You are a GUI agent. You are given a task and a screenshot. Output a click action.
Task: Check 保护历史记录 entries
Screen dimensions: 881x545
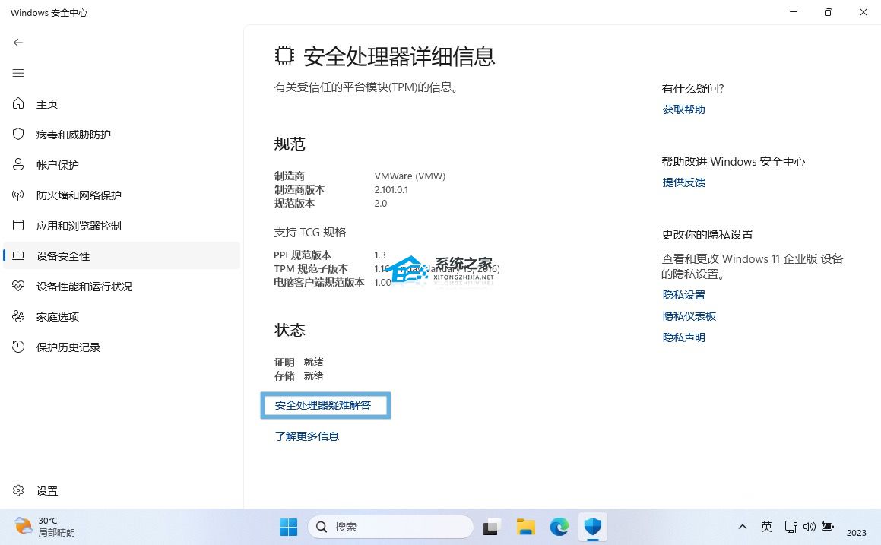(68, 347)
